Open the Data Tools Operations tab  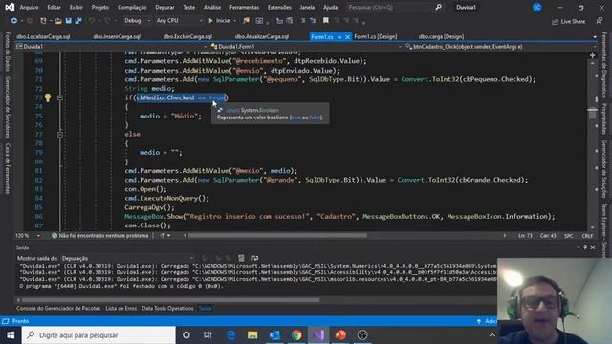pos(167,308)
